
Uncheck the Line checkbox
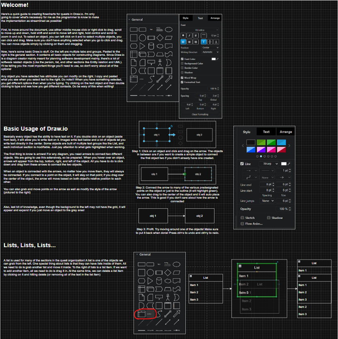point(242,164)
